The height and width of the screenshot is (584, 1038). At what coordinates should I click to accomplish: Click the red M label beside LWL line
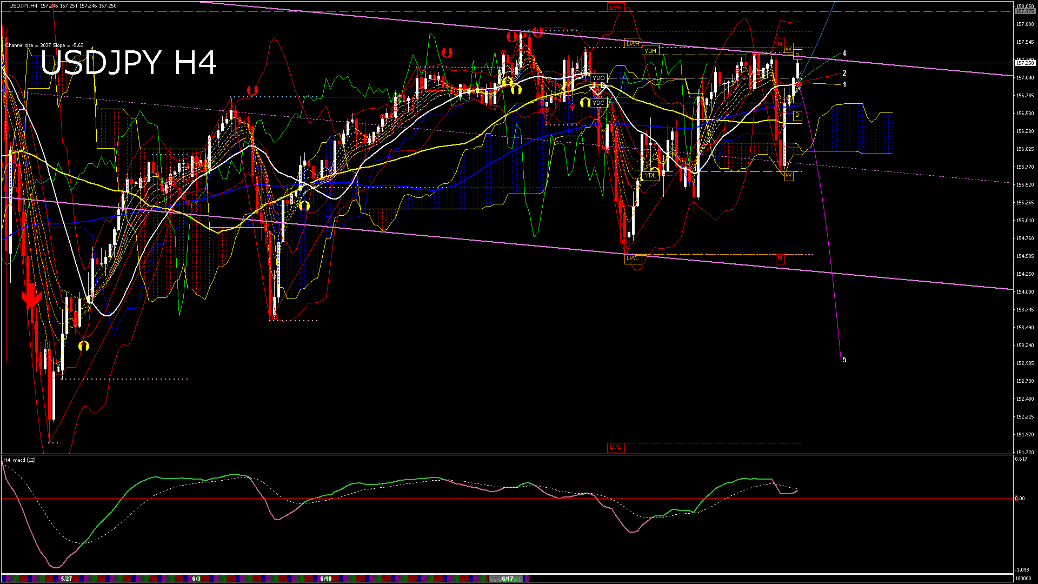(780, 259)
